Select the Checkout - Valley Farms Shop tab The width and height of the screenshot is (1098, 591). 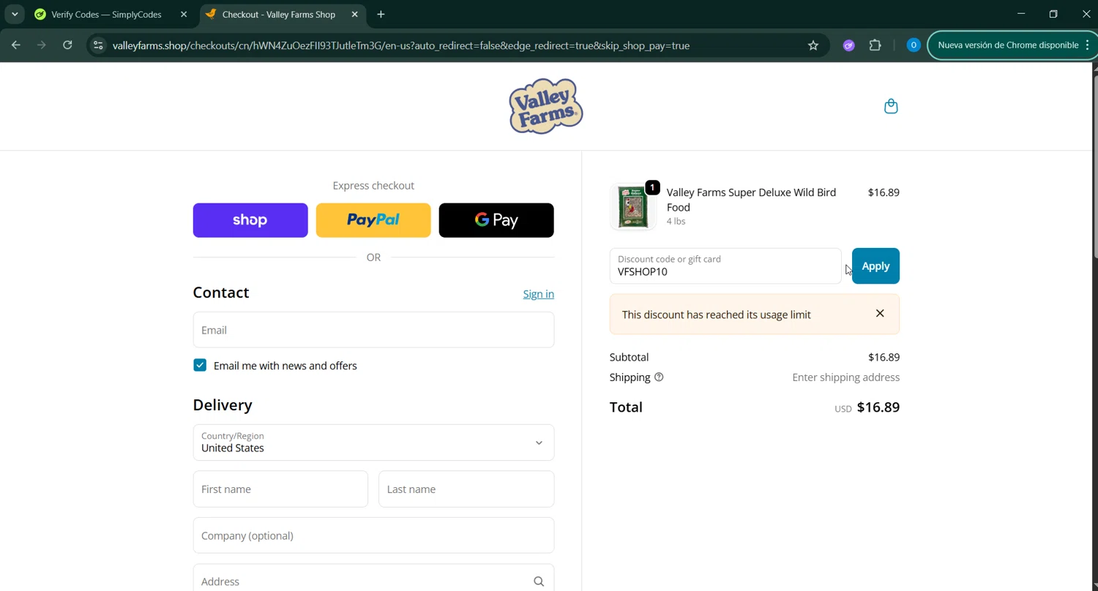(279, 14)
